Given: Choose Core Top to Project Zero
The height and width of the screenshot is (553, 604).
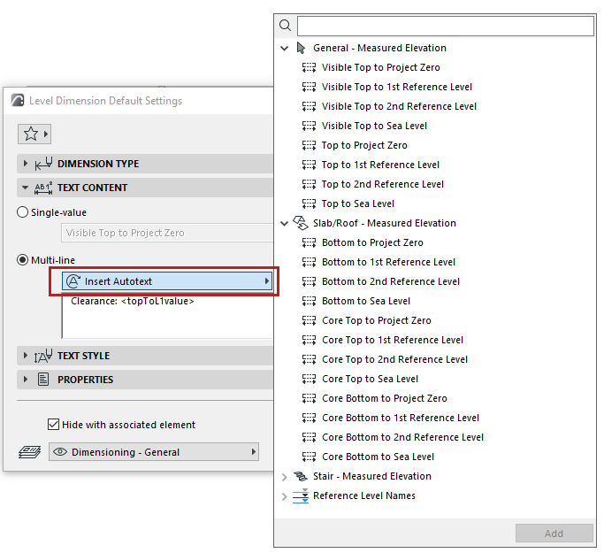Looking at the screenshot, I should point(377,320).
